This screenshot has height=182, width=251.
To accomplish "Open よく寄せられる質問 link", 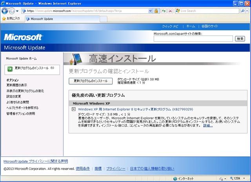I will point(18,102).
